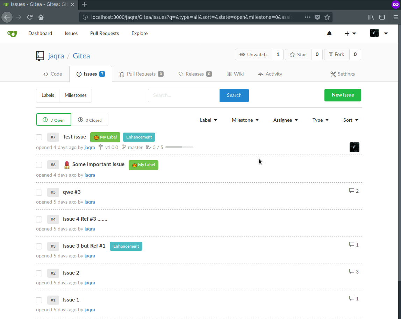This screenshot has height=319, width=401.
Task: Open browser library icon
Action: coord(371,17)
